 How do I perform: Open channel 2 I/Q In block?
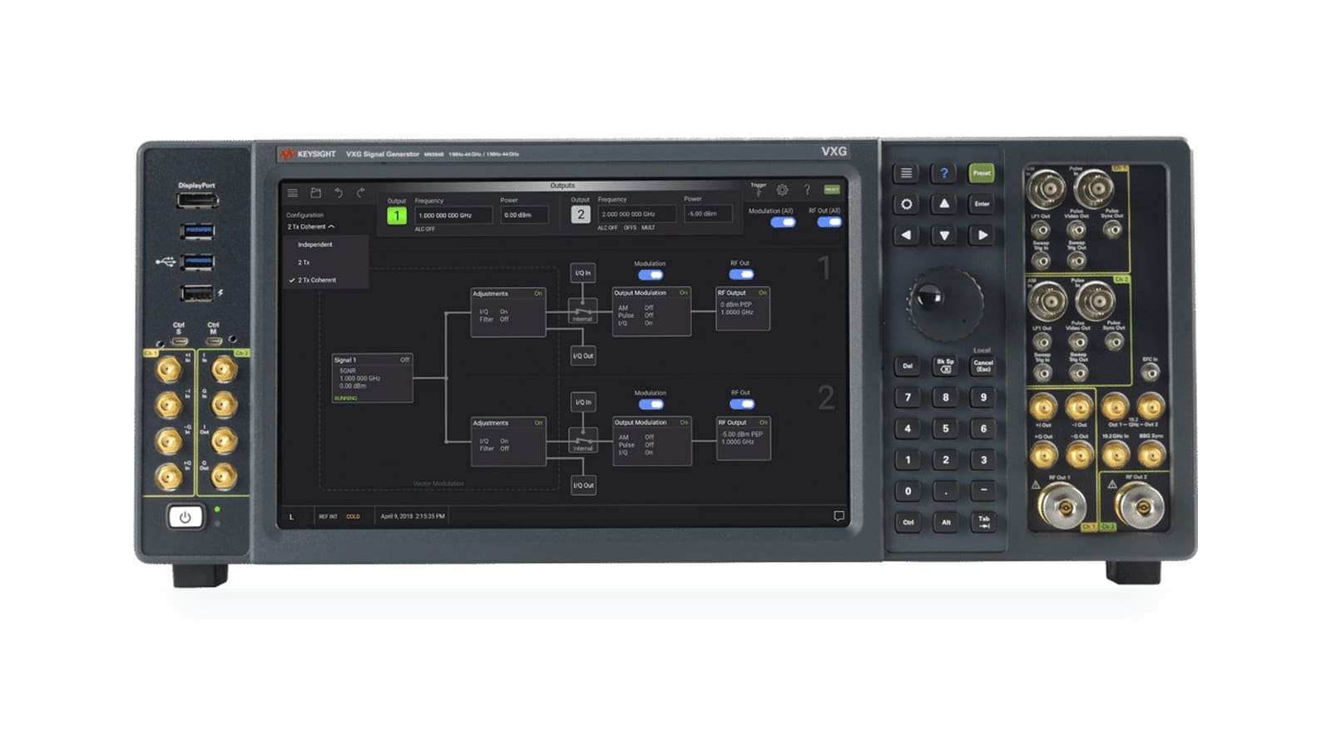pyautogui.click(x=582, y=402)
